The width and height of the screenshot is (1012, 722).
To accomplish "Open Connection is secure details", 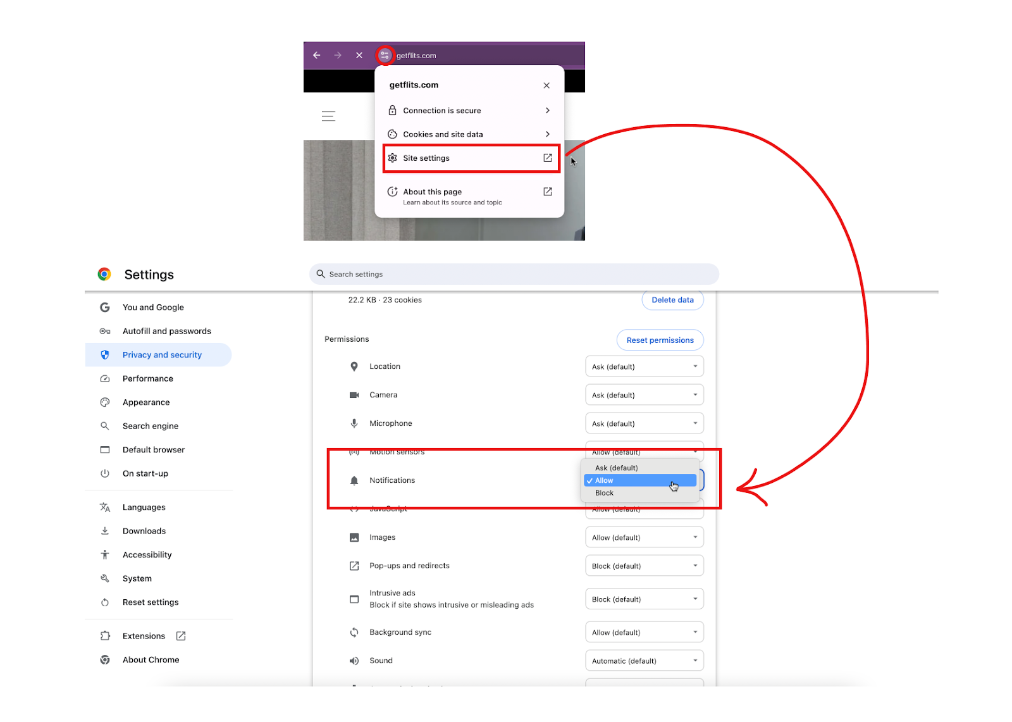I will point(469,110).
